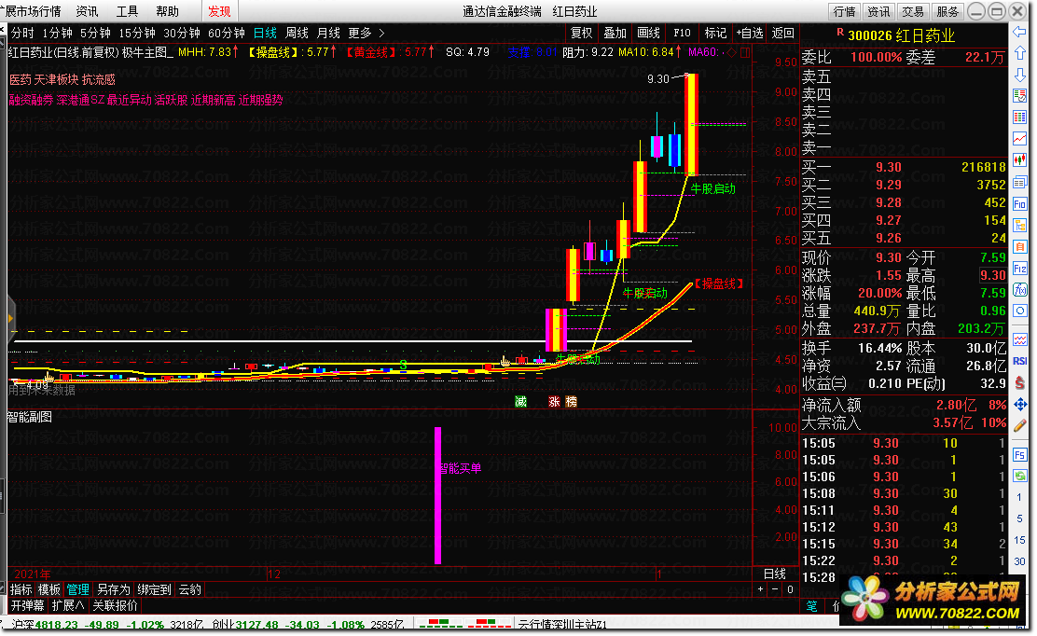The image size is (1037, 636).
Task: Select the 15分钟 period tab
Action: pyautogui.click(x=137, y=33)
